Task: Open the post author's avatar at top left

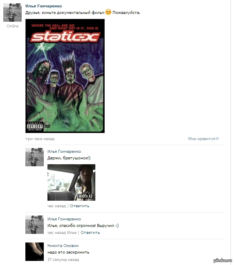Action: coord(13,13)
